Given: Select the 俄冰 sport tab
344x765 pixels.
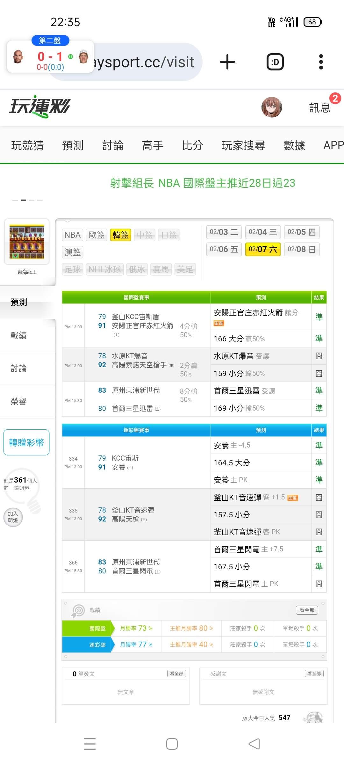Looking at the screenshot, I should click(x=137, y=269).
